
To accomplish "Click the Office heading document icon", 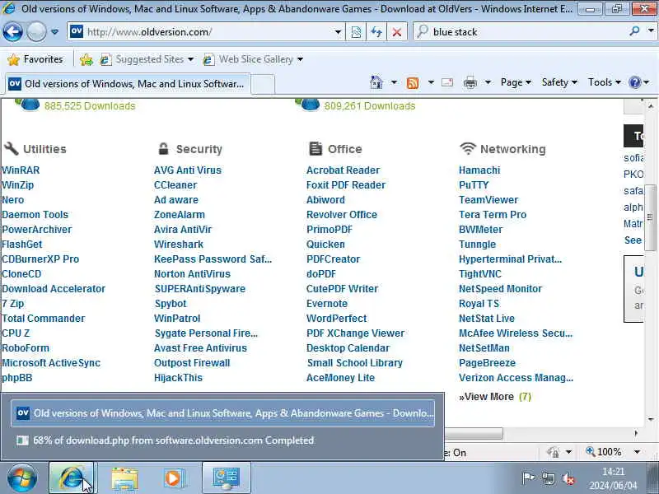I will pos(315,148).
